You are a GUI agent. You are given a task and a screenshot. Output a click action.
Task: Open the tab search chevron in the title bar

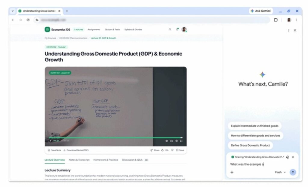tap(13, 11)
